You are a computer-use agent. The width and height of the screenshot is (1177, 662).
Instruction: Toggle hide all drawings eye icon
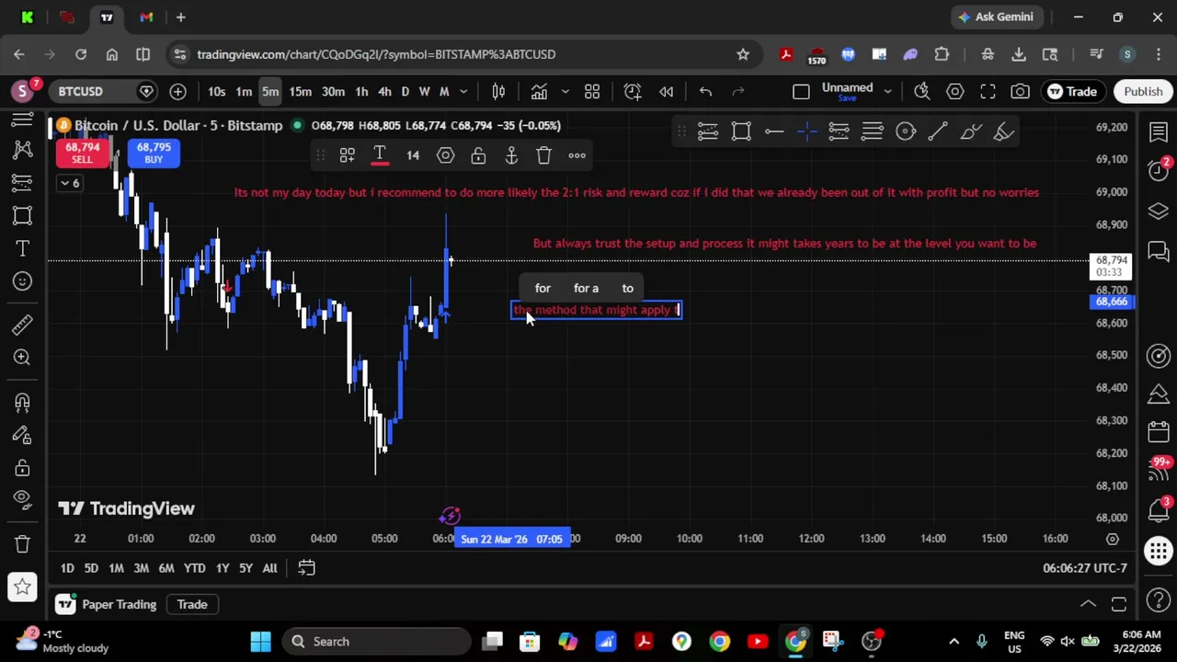coord(23,498)
